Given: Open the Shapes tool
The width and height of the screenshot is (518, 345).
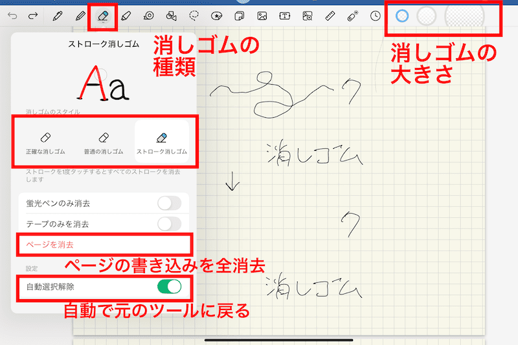Looking at the screenshot, I should tap(171, 15).
